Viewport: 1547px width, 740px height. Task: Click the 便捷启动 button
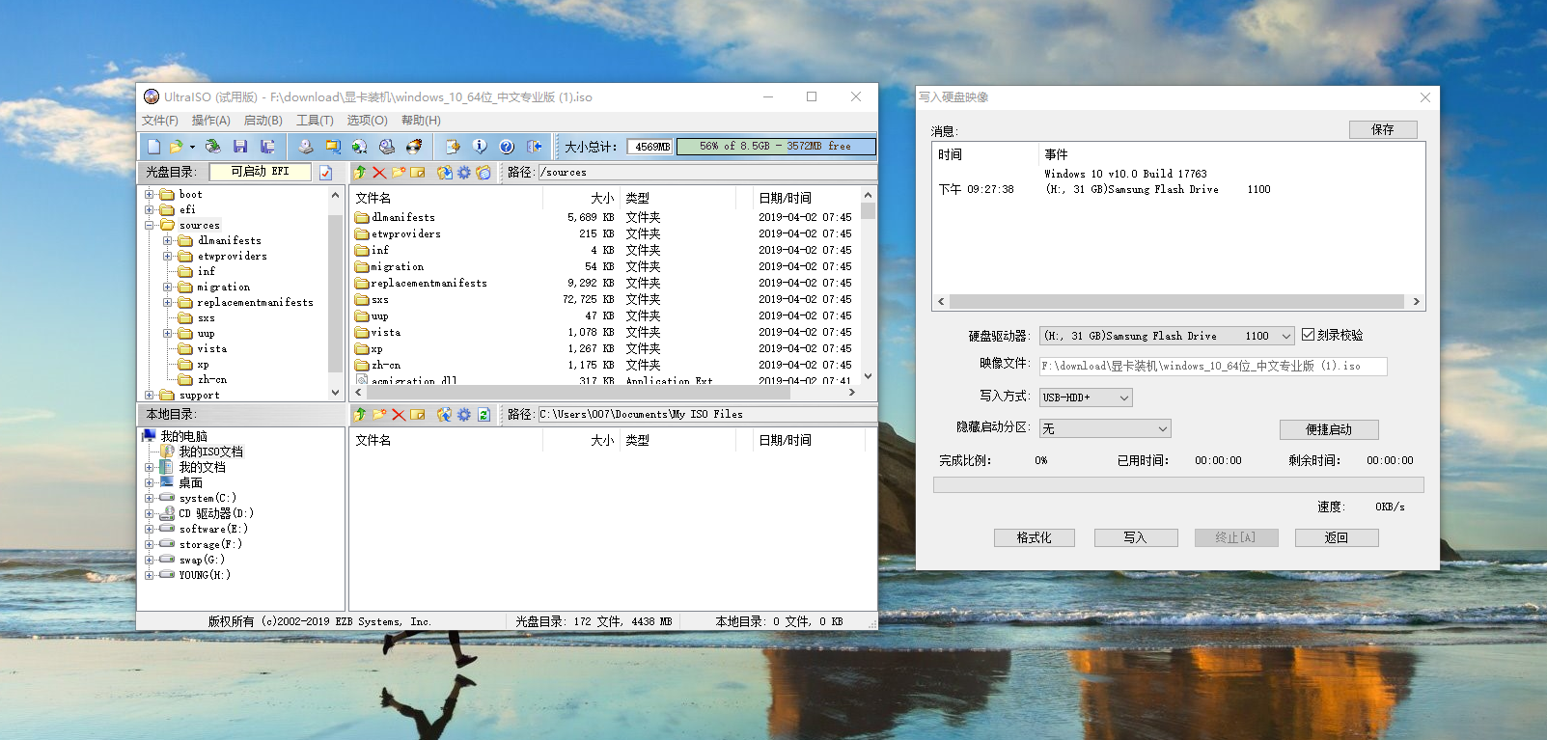click(1329, 429)
